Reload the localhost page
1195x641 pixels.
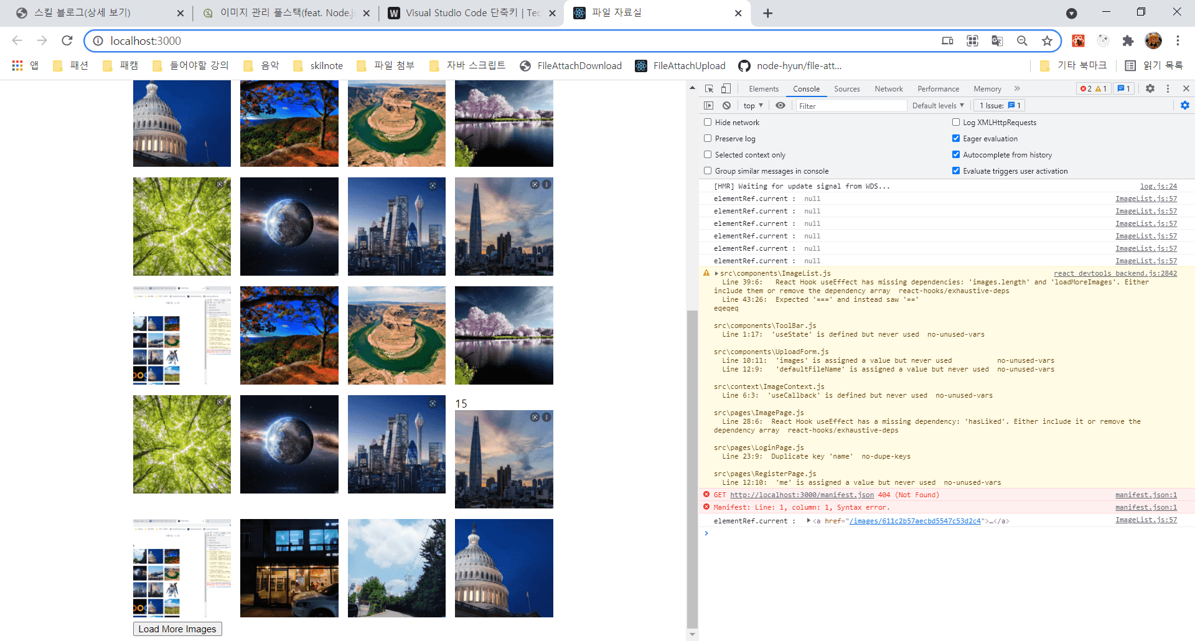67,41
